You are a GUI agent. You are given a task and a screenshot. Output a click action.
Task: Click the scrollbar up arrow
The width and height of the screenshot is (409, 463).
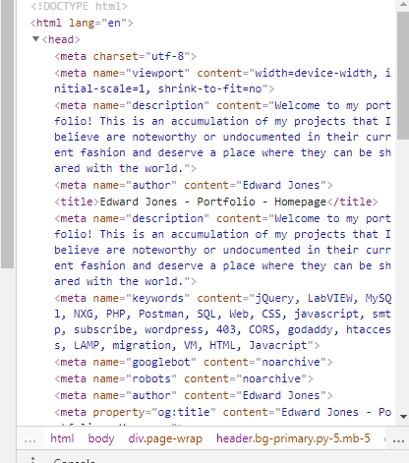click(403, 5)
